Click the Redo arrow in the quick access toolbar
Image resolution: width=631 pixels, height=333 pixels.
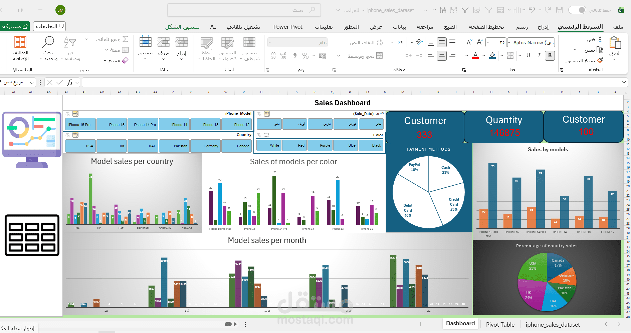[548, 10]
